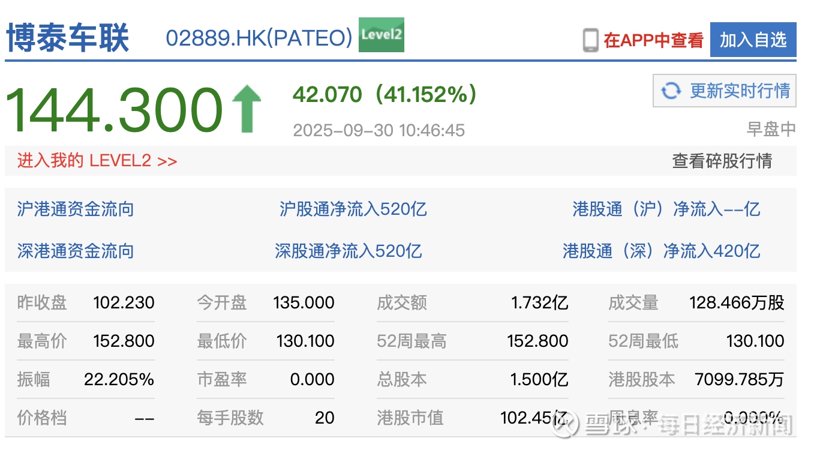The width and height of the screenshot is (817, 450).
Task: Open the 进入我的 LEVEL2 >> link
Action: pos(97,161)
